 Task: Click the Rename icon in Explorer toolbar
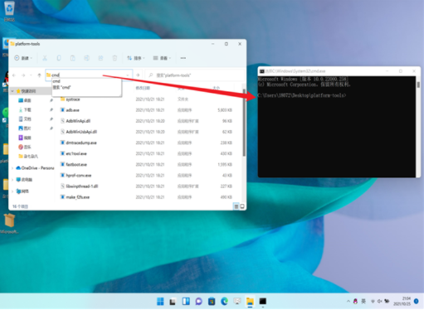(86, 58)
